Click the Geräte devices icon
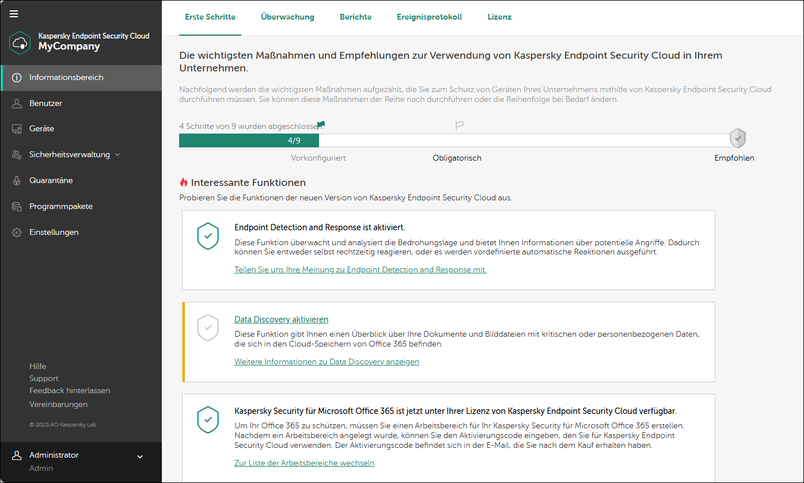This screenshot has height=483, width=804. (17, 129)
